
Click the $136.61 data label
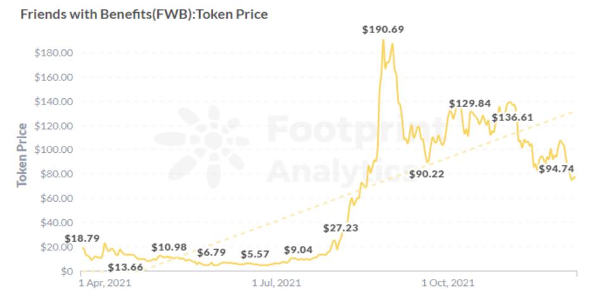point(512,117)
